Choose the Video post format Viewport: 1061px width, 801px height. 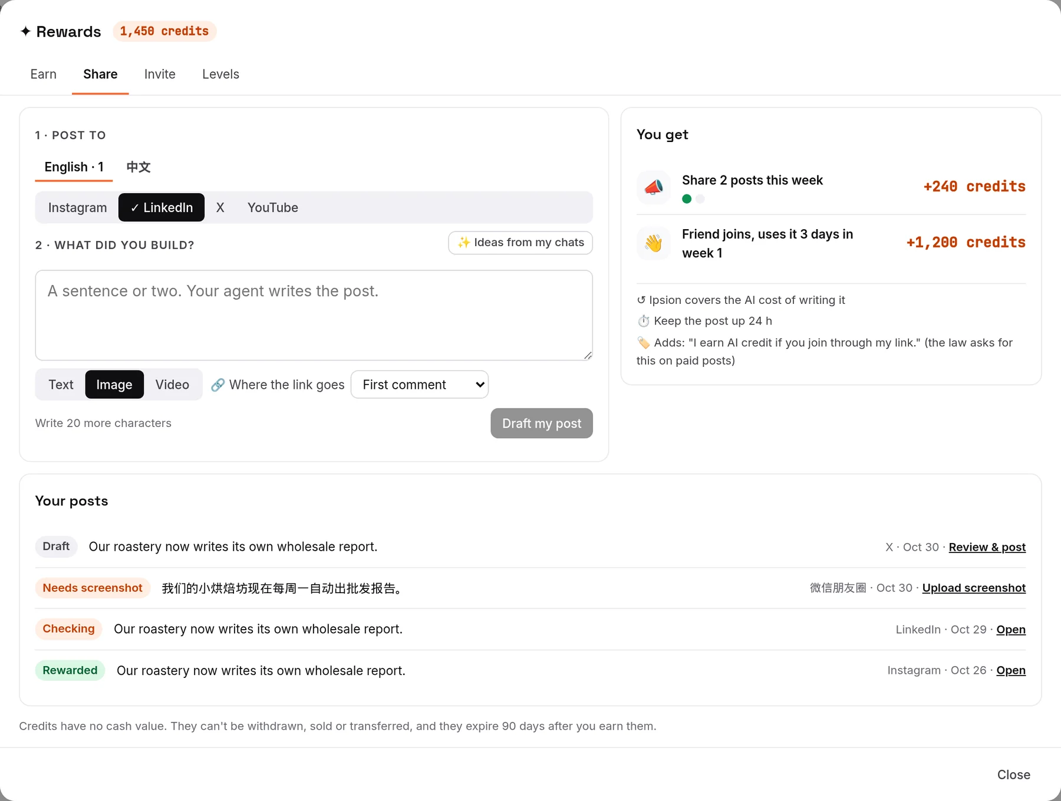pos(172,385)
